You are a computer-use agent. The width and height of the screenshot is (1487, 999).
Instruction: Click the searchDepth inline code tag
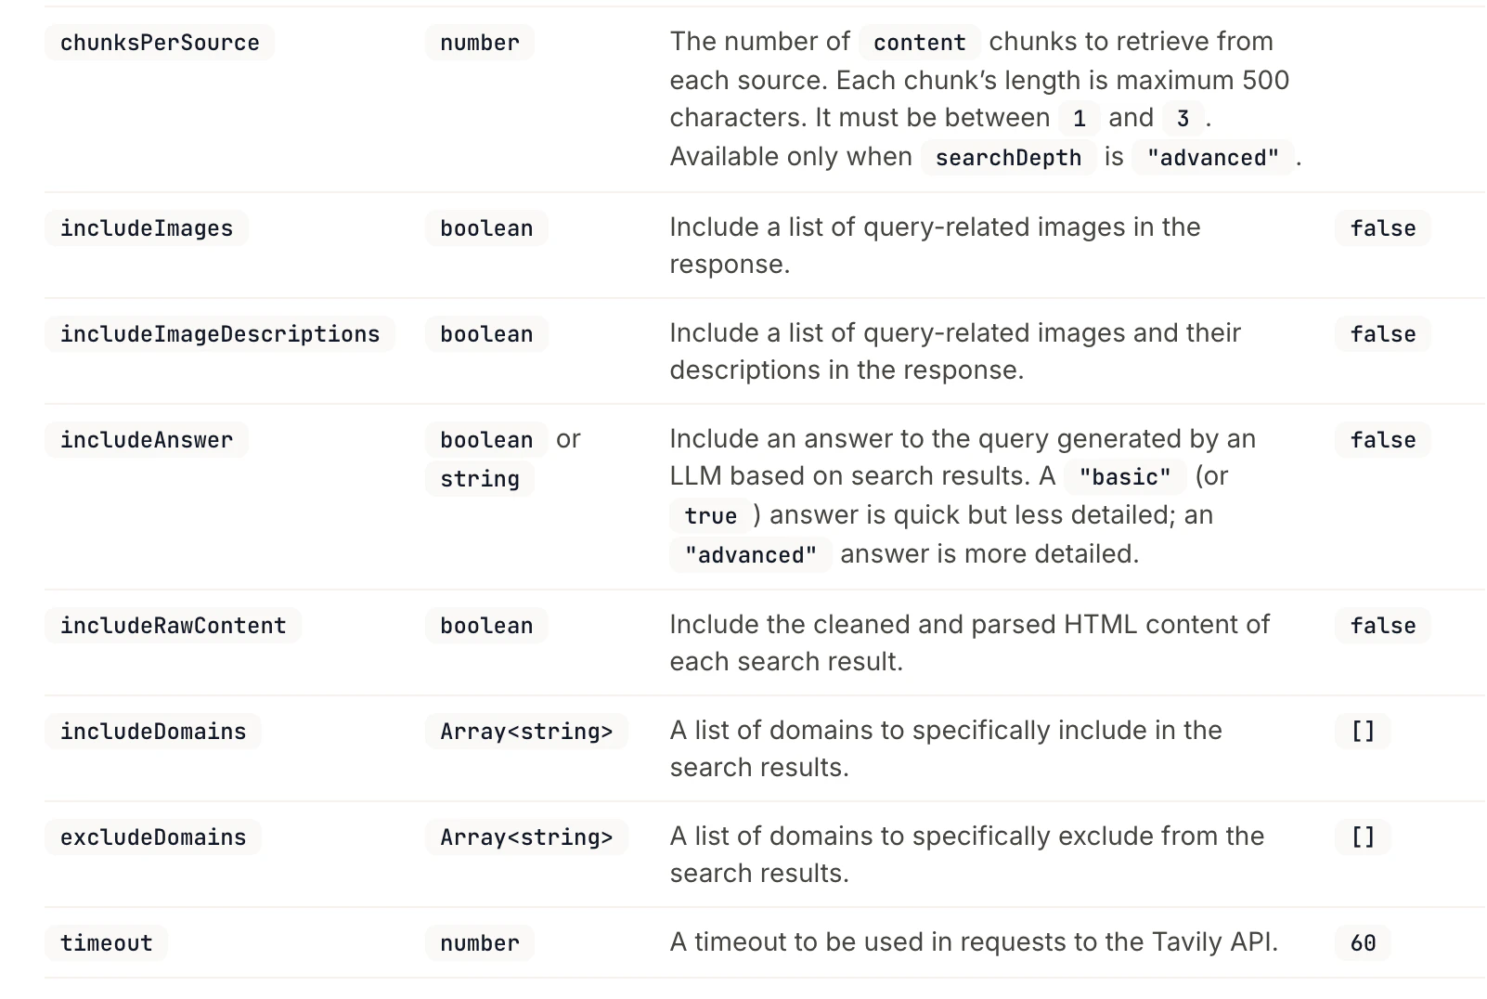(1008, 158)
